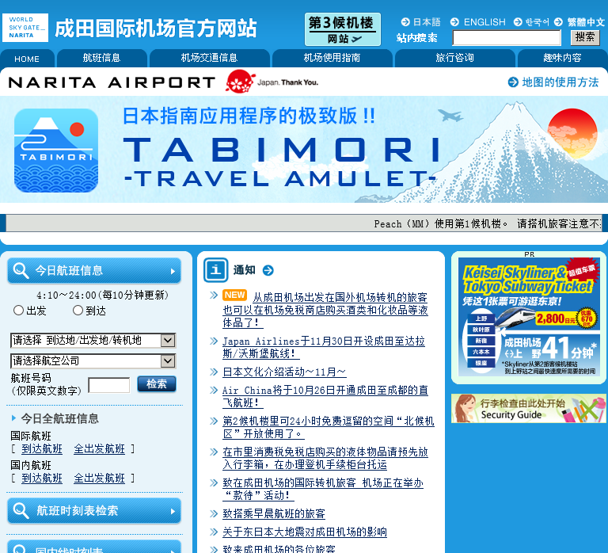The width and height of the screenshot is (608, 553).
Task: Click the magnifier icon on 今日航班信息
Action: (x=21, y=270)
